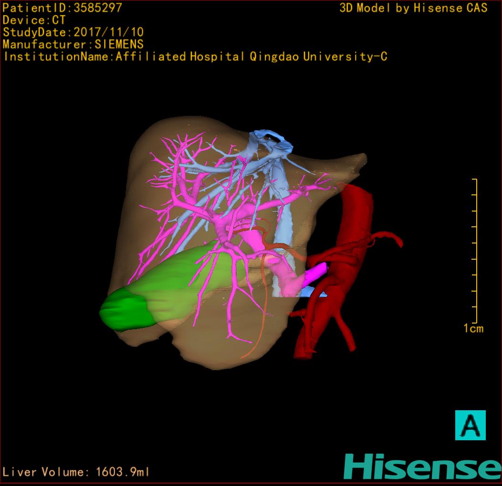Click the PatientID:3585297 text
Screen dimensions: 502x486
pyautogui.click(x=62, y=8)
